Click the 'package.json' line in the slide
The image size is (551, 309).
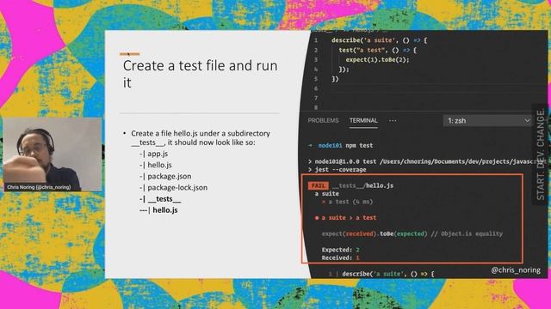click(x=165, y=176)
